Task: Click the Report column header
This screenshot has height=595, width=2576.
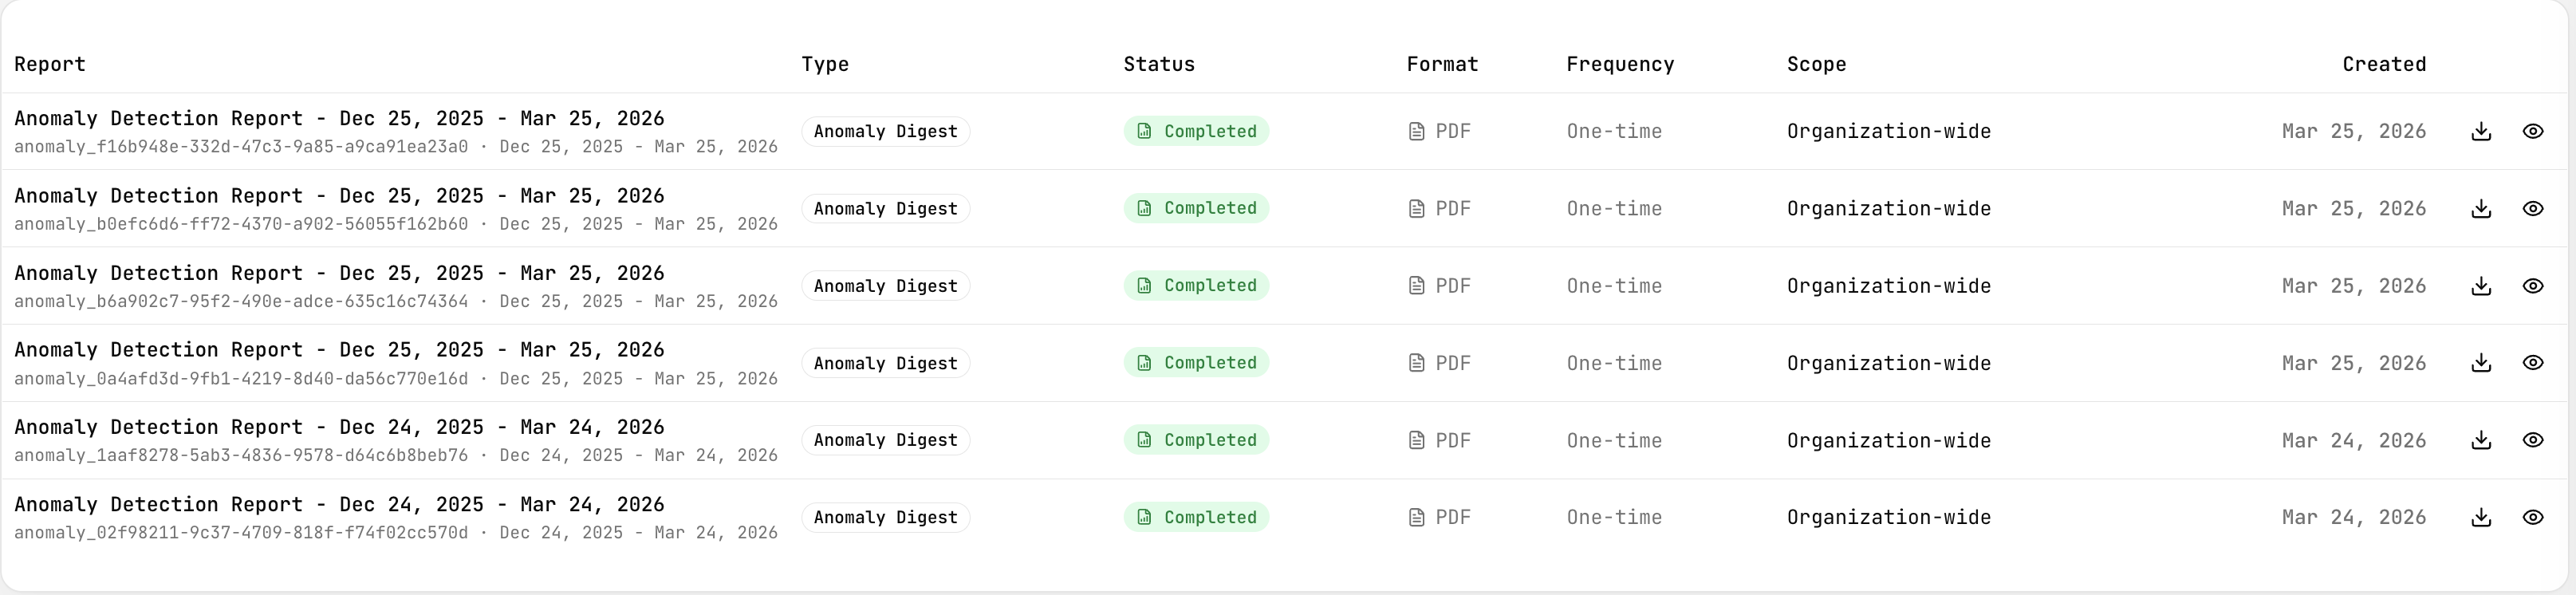Action: 49,64
